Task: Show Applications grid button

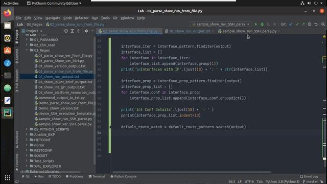Action: tap(7, 178)
